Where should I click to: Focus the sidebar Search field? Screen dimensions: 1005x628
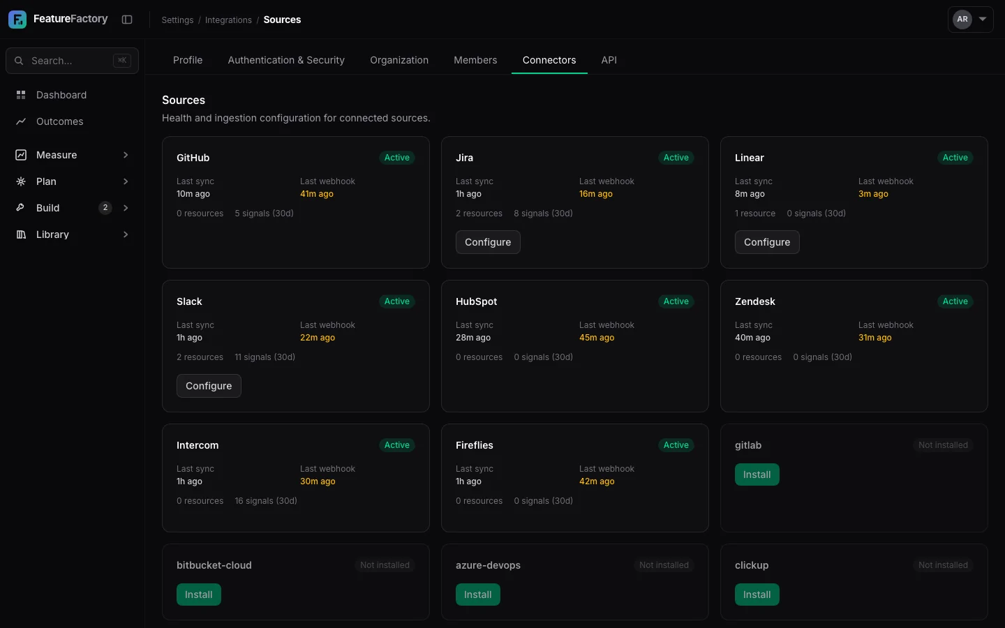72,61
